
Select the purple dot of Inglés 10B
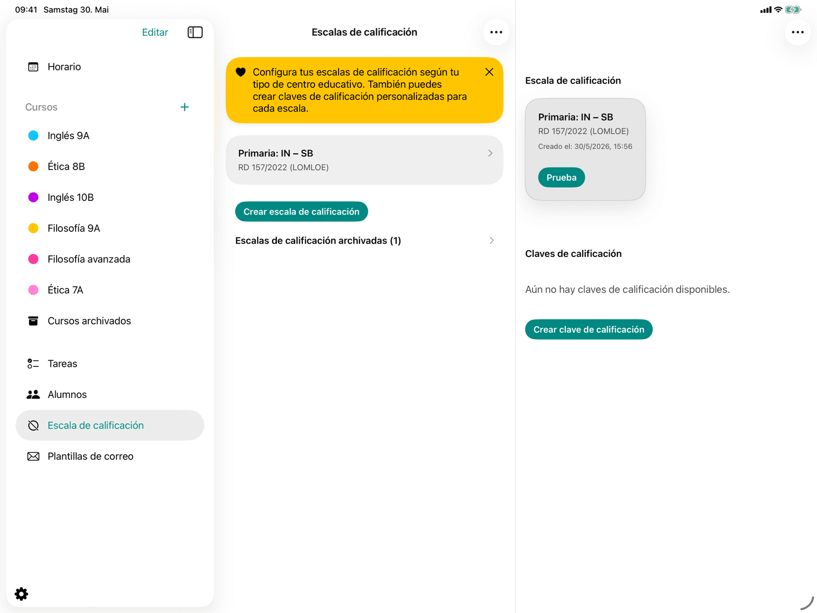pos(33,197)
